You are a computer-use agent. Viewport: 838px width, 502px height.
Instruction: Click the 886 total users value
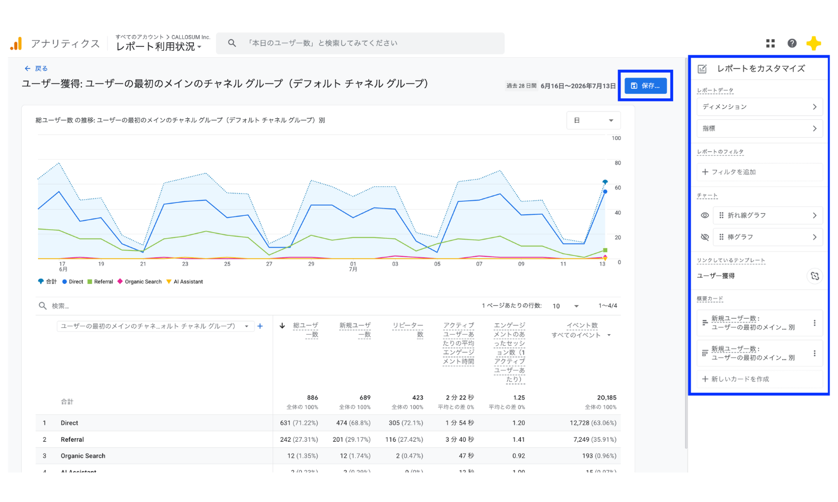point(312,398)
